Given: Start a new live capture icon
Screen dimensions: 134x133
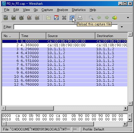Looking at the screenshot, I should (21, 18).
